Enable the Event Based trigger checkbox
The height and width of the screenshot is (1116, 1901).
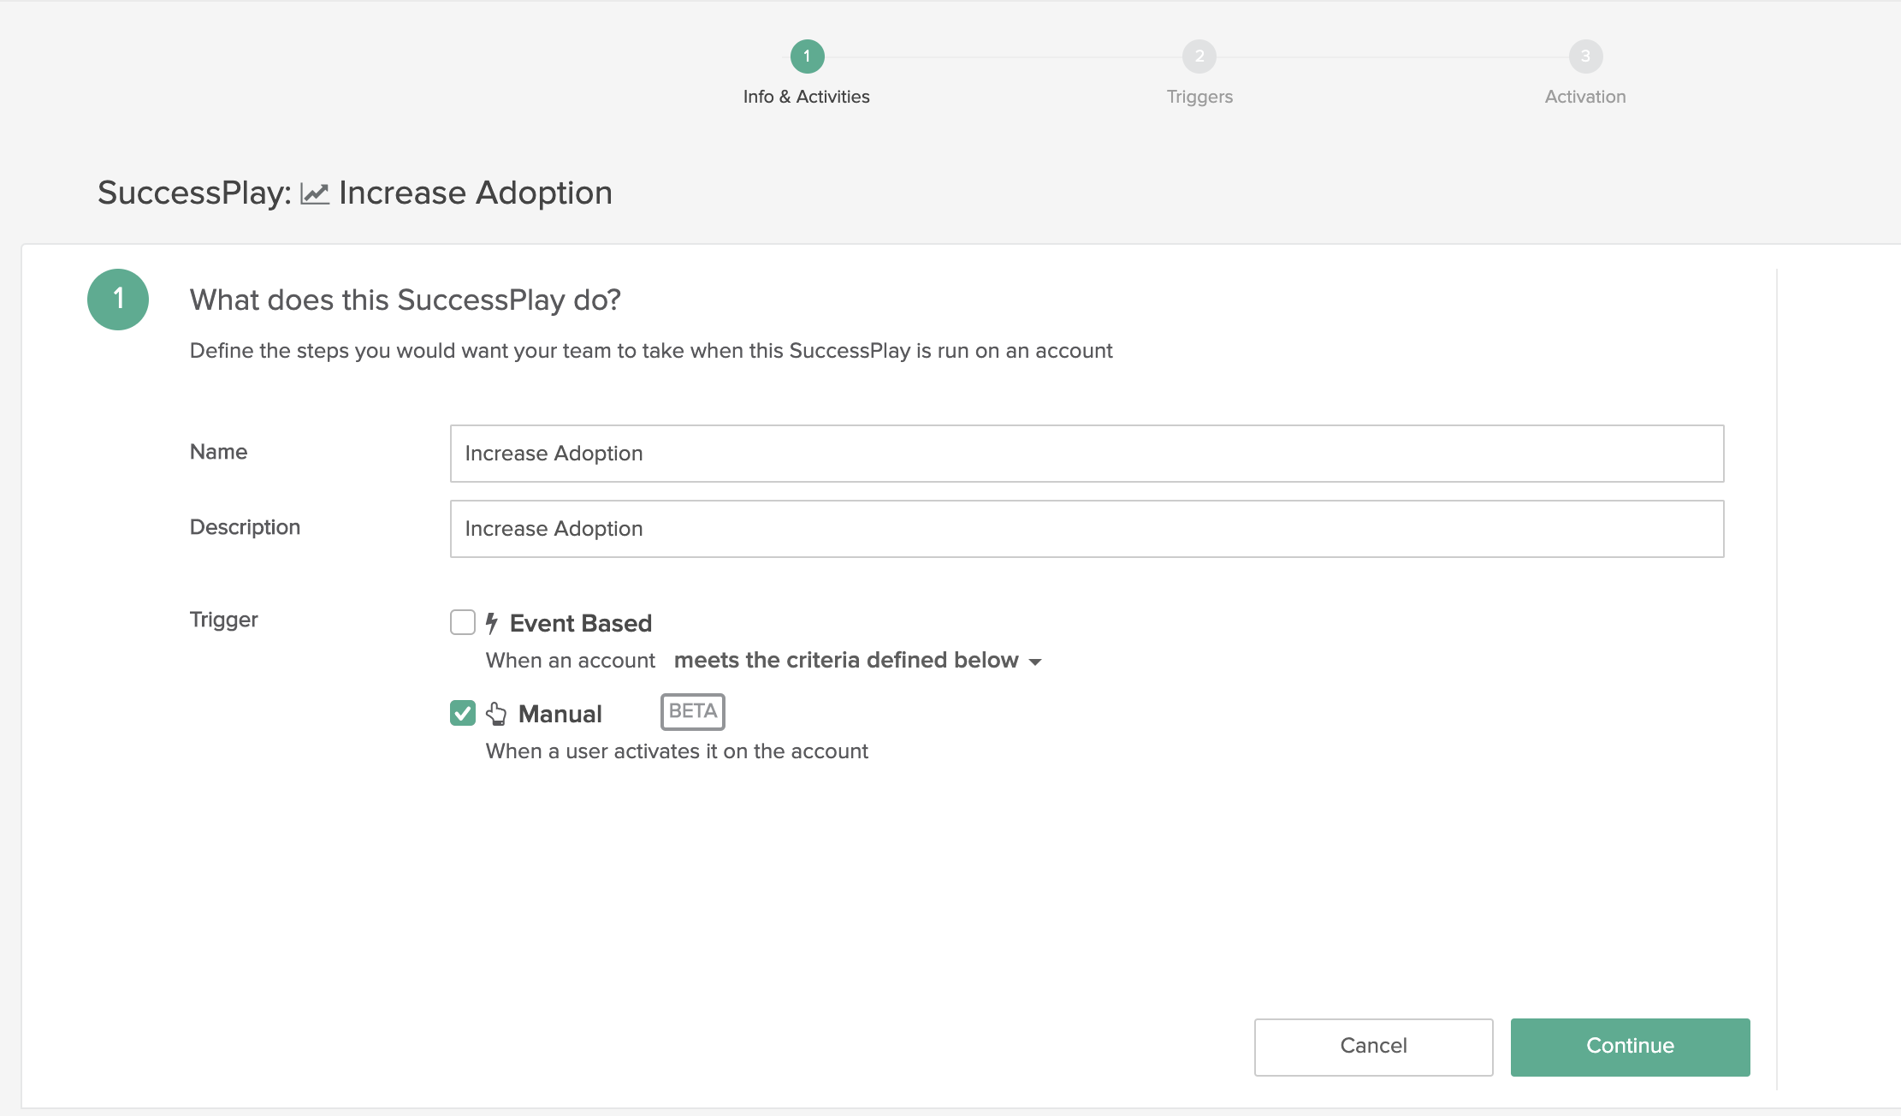tap(463, 622)
